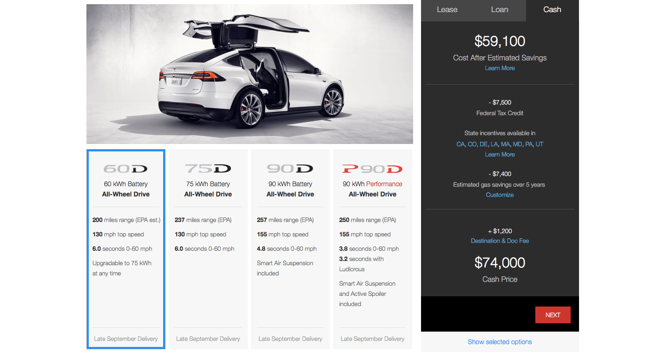Viewport: 665px width, 359px height.
Task: Click the red NEXT button
Action: click(x=553, y=315)
